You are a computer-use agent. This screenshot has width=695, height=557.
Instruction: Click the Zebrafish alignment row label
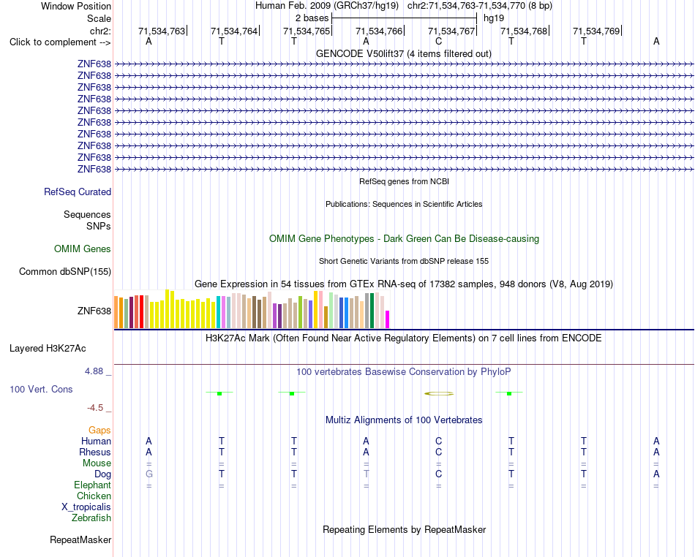91,518
